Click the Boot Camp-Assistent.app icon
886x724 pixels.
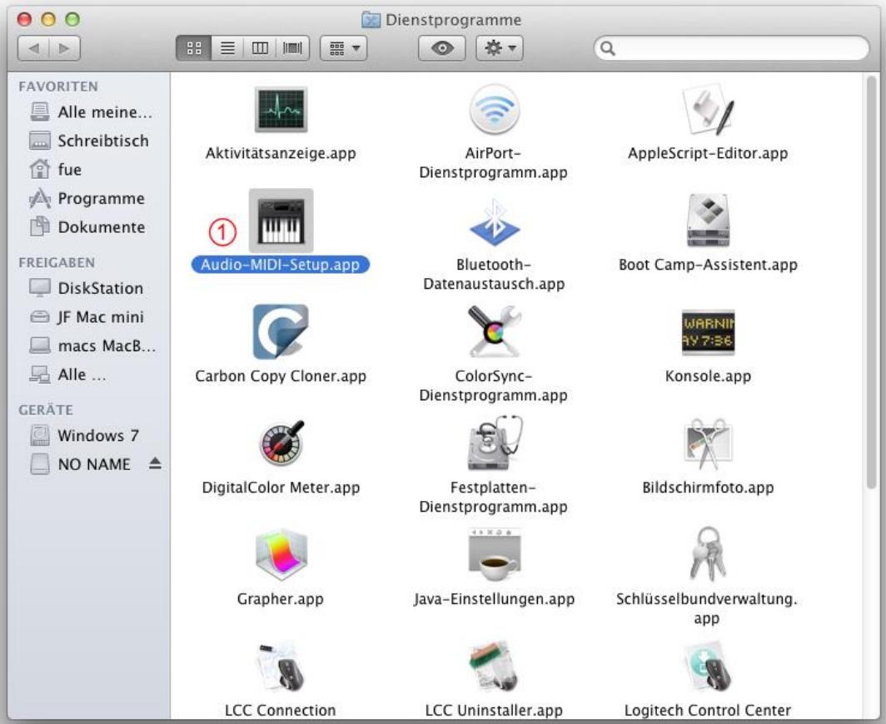pos(708,221)
